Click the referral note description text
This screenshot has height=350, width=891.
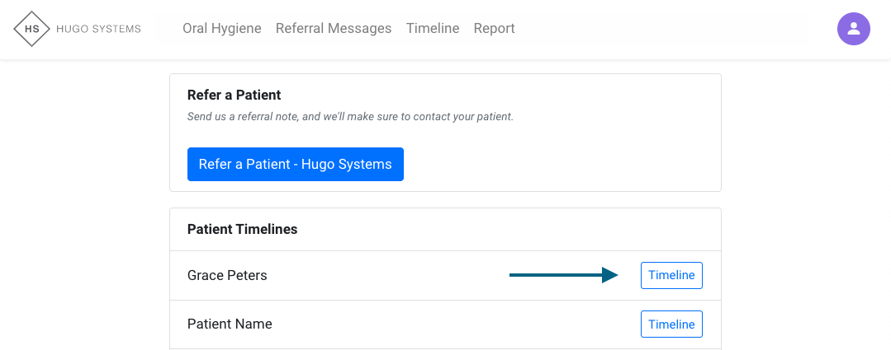tap(350, 117)
